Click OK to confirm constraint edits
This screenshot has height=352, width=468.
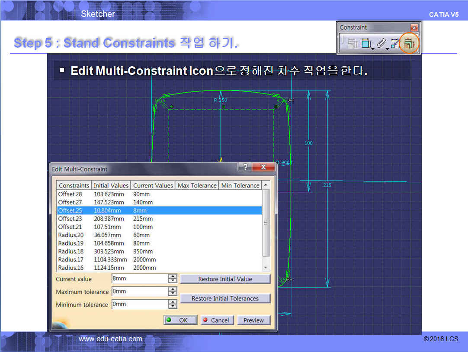point(180,320)
